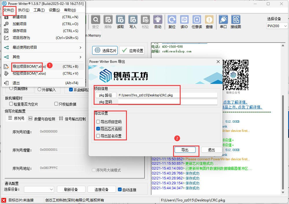Open the 文件(F) menu

click(x=9, y=10)
